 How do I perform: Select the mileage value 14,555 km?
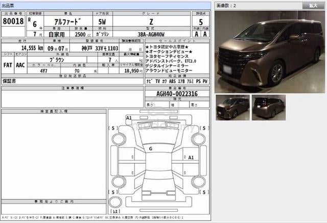(32, 48)
